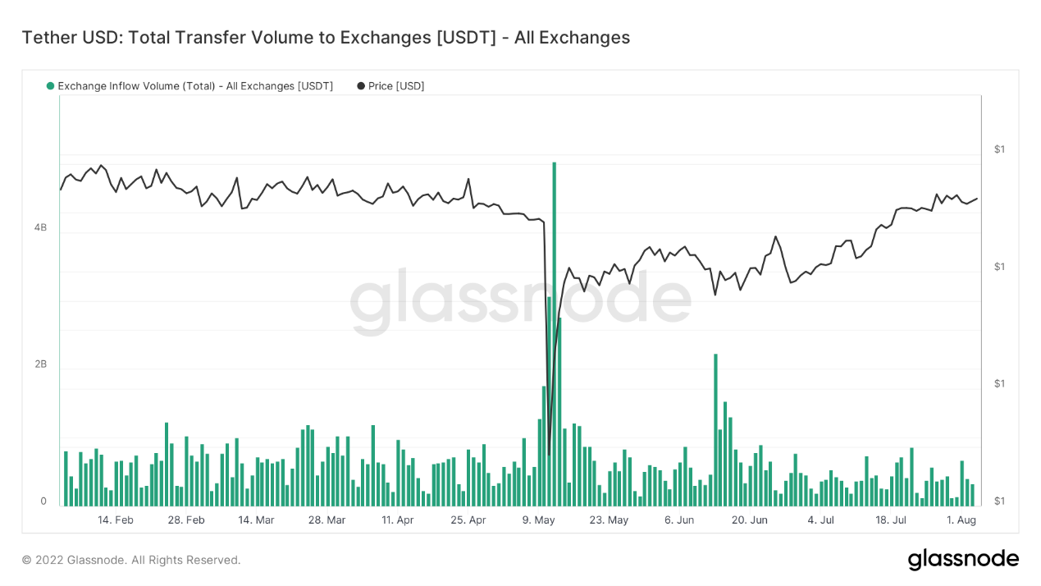This screenshot has width=1041, height=586.
Task: Click the black Price legend dot
Action: (361, 86)
